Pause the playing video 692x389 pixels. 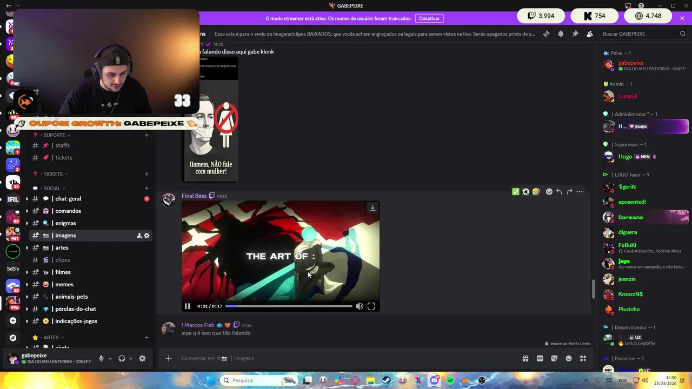[187, 306]
